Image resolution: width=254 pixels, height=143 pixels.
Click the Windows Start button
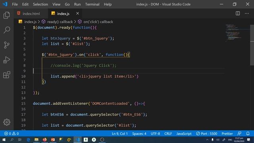pos(4,139)
